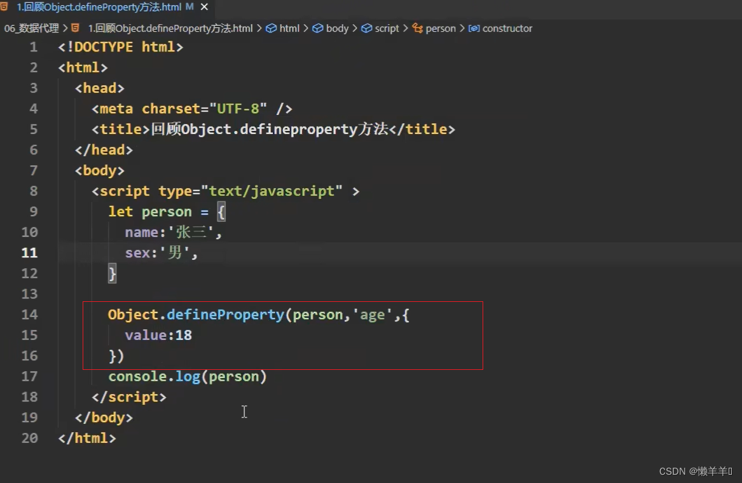Viewport: 742px width, 483px height.
Task: Select the html breadcrumb symbol
Action: click(x=289, y=29)
